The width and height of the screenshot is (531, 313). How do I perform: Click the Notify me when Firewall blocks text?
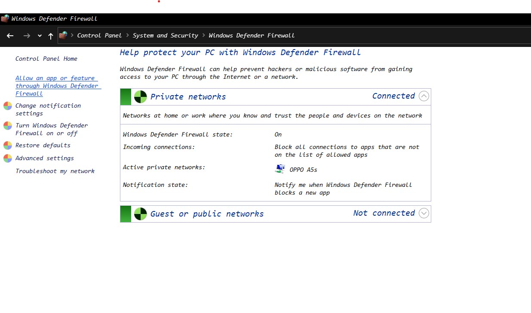click(343, 189)
